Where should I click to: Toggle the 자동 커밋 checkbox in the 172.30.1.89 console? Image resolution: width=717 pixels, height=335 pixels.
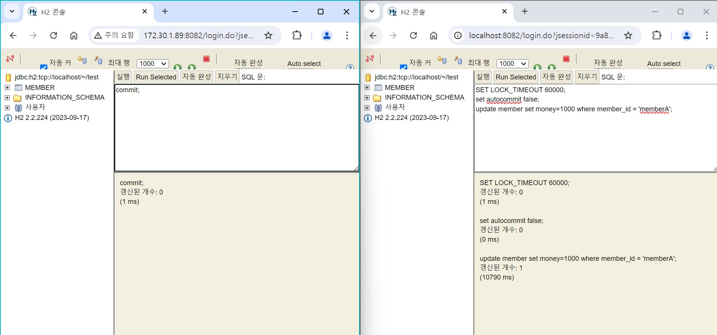44,67
